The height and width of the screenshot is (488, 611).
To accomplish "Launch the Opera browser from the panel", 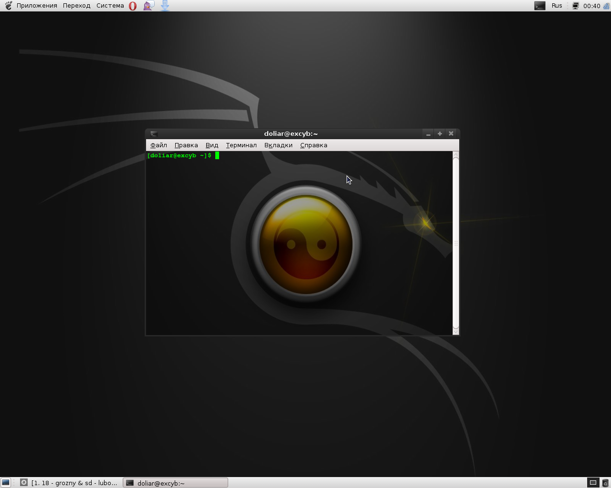I will pos(133,6).
